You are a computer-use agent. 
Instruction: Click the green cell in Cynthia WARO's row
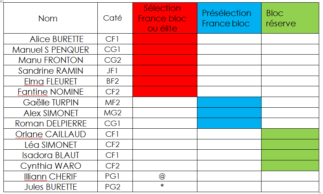[290, 166]
